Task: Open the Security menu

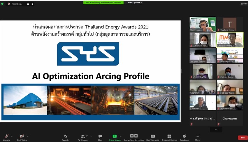Action: pos(66,137)
